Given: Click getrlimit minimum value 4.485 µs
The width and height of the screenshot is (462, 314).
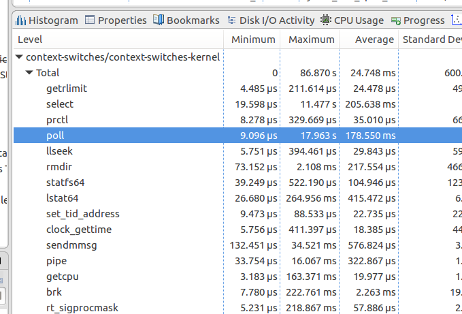Looking at the screenshot, I should [x=259, y=89].
